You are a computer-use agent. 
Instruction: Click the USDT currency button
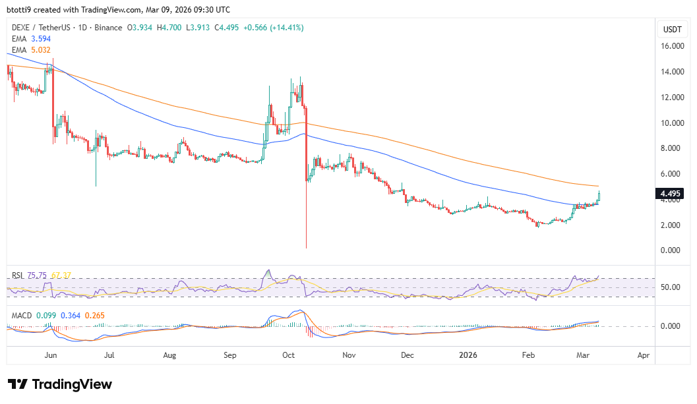(x=673, y=28)
